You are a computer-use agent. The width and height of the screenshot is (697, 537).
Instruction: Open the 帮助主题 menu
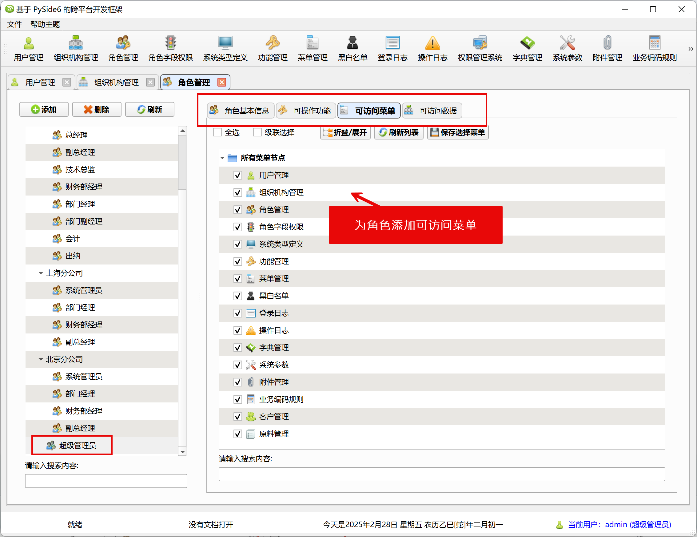[45, 24]
